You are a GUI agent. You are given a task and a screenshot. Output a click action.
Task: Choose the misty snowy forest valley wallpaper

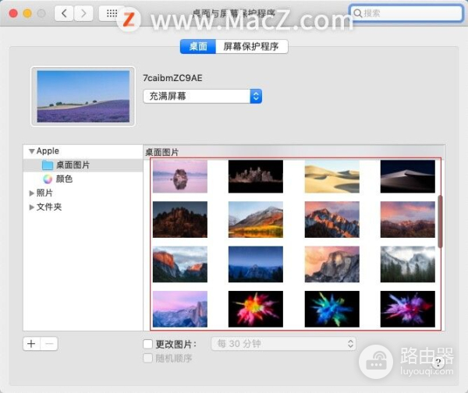coord(408,264)
